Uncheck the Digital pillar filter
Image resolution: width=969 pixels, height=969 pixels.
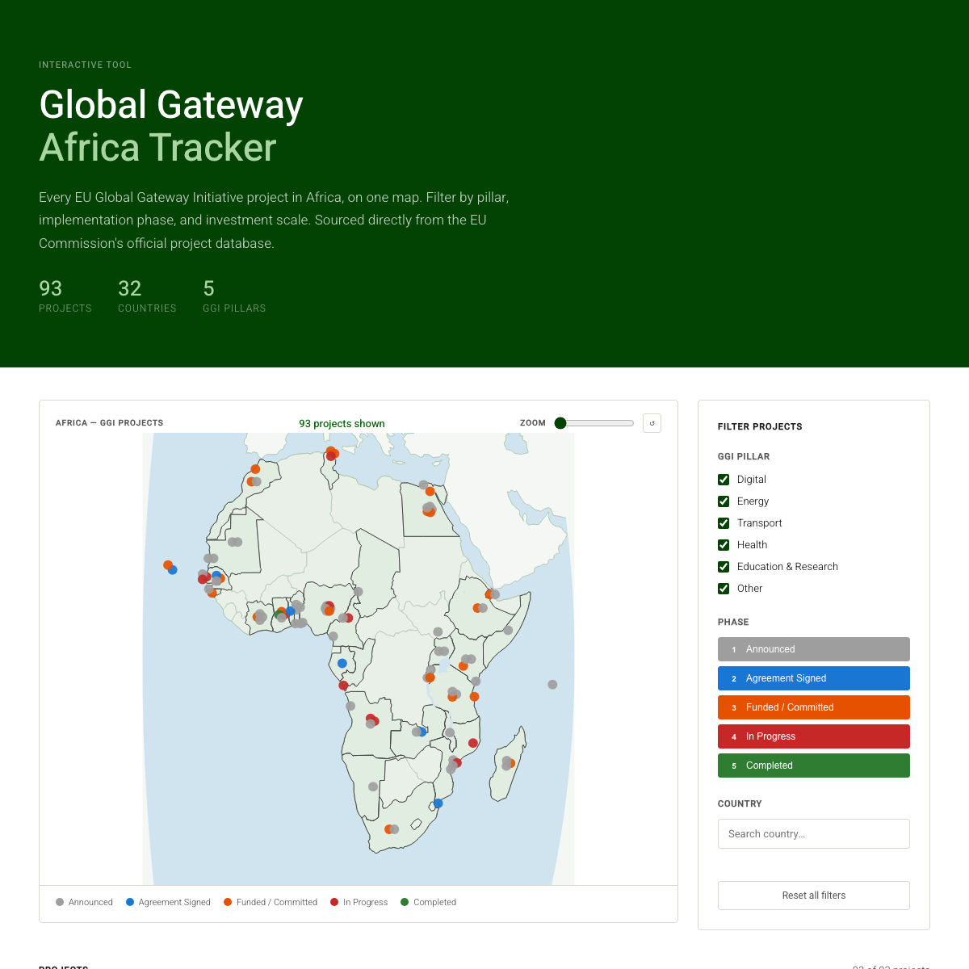[723, 479]
